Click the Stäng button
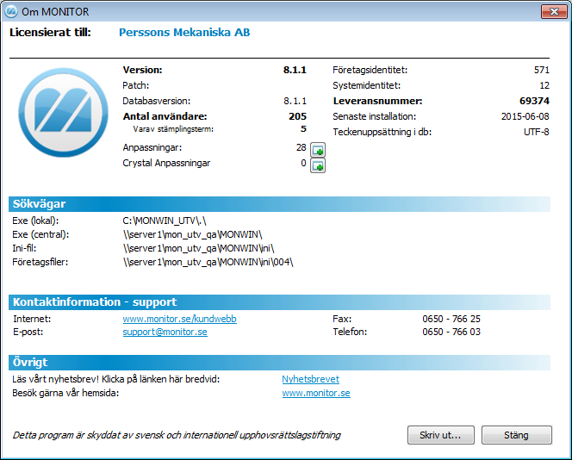The width and height of the screenshot is (572, 460). coord(517,435)
